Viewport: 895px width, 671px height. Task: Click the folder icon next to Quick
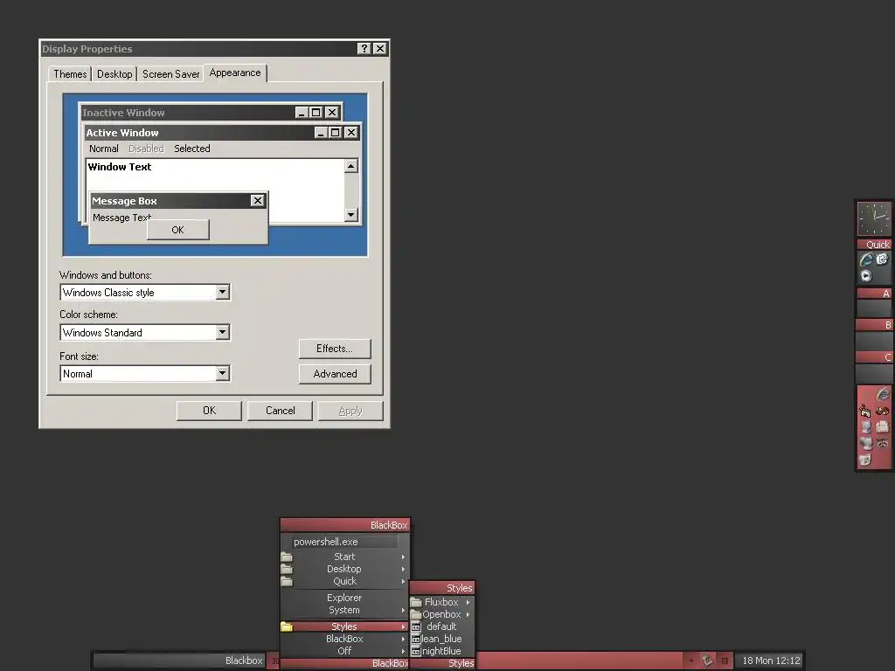click(287, 581)
